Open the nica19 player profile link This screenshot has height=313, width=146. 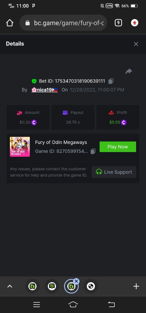44,90
